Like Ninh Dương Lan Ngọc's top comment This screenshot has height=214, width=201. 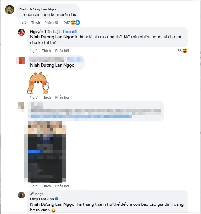36,23
